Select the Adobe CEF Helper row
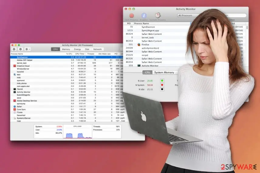The height and width of the screenshot is (173, 260). pos(67,60)
